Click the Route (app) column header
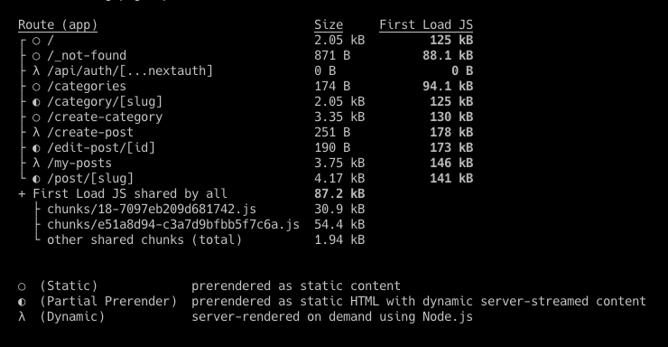 tap(58, 25)
